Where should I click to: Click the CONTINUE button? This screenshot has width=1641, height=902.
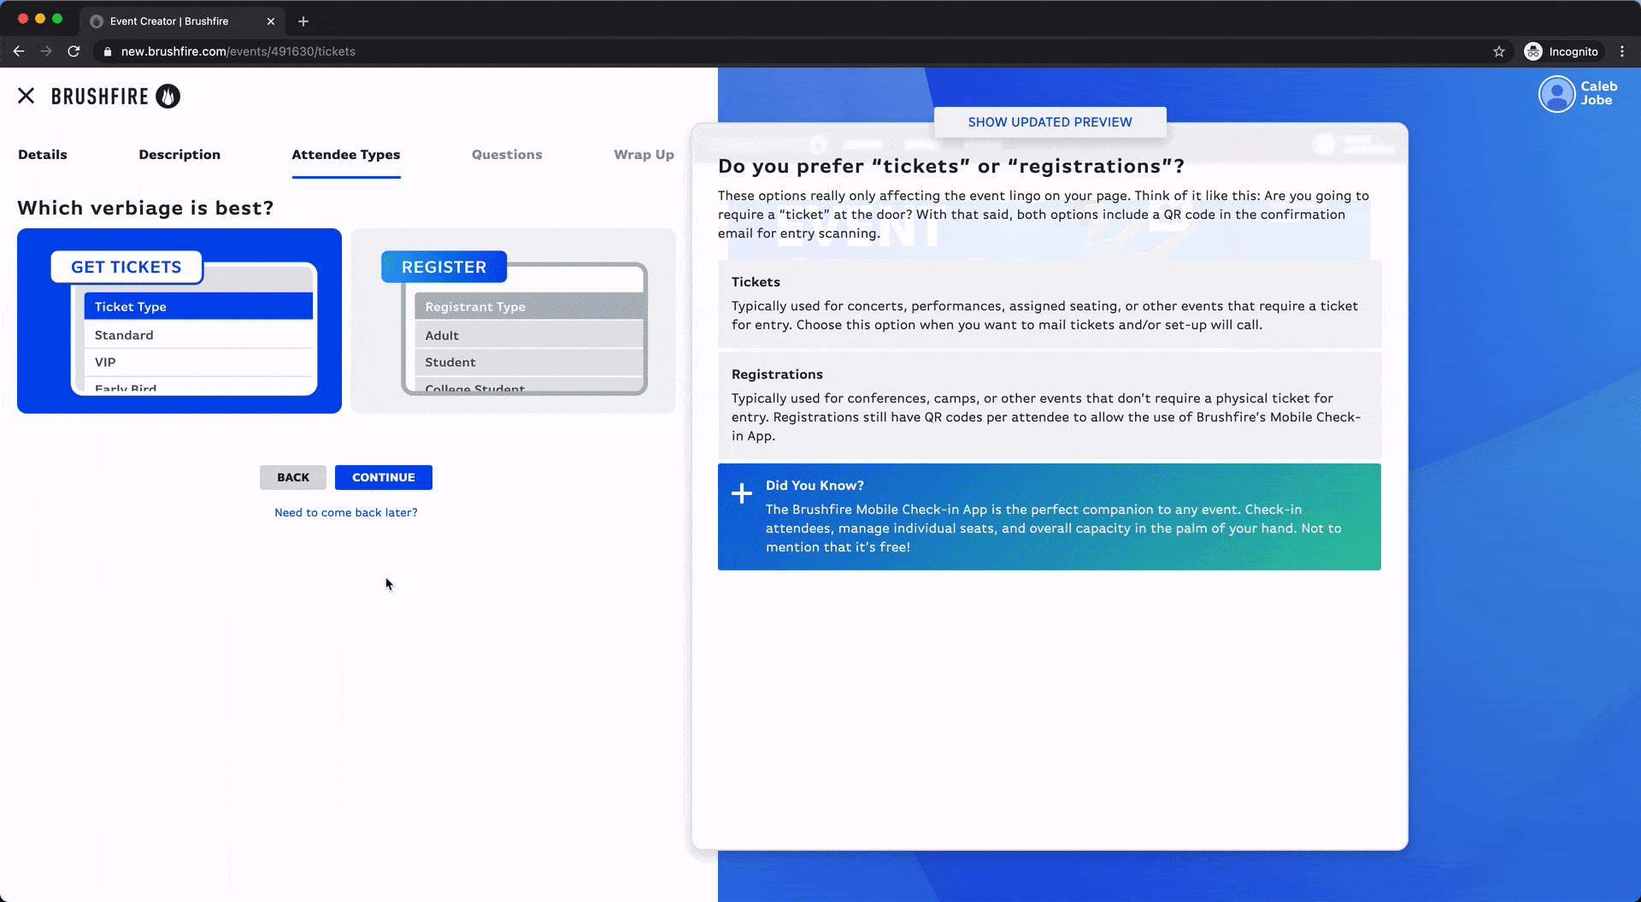[384, 477]
